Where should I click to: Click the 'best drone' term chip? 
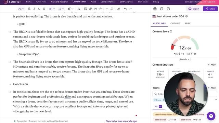tap(186, 120)
